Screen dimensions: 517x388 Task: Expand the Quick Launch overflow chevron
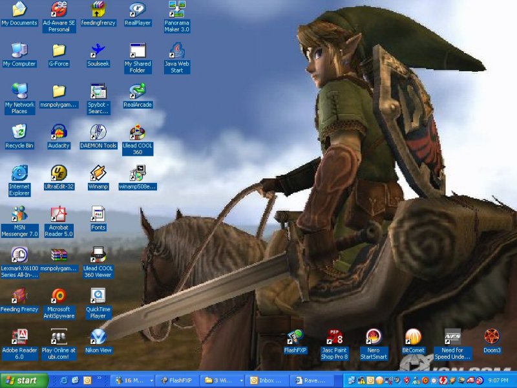(x=100, y=378)
